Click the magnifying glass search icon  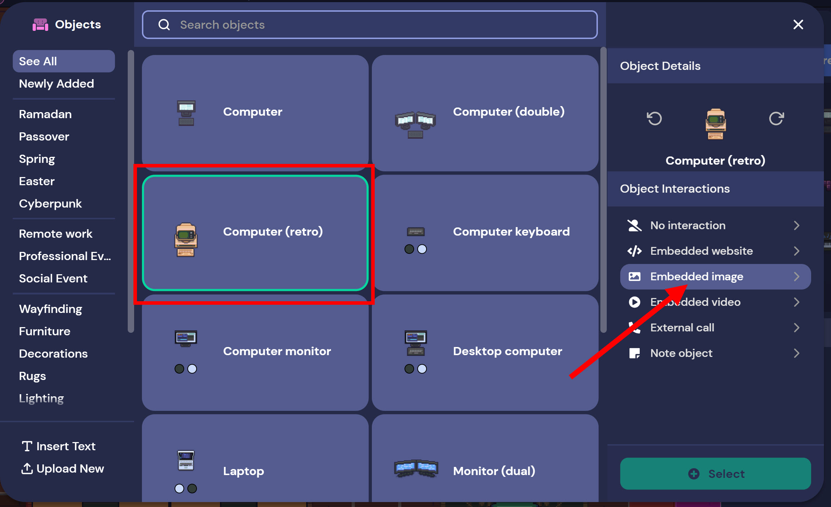coord(164,25)
